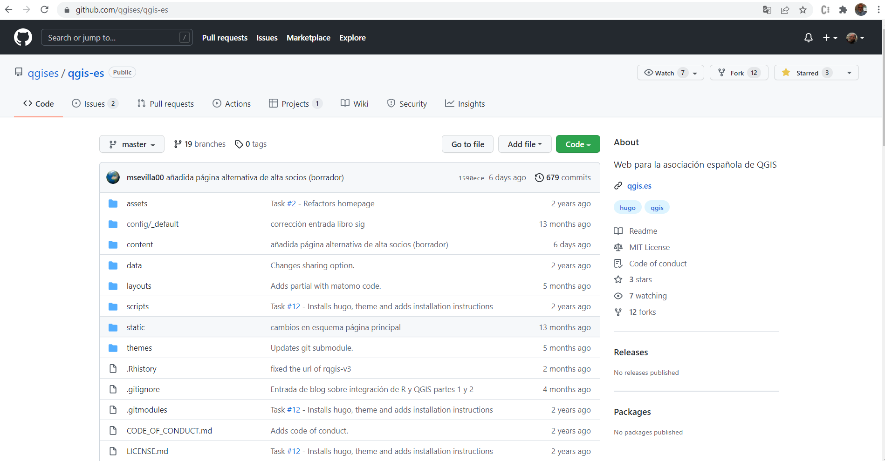
Task: Fork the repository with Fork button
Action: click(x=739, y=73)
